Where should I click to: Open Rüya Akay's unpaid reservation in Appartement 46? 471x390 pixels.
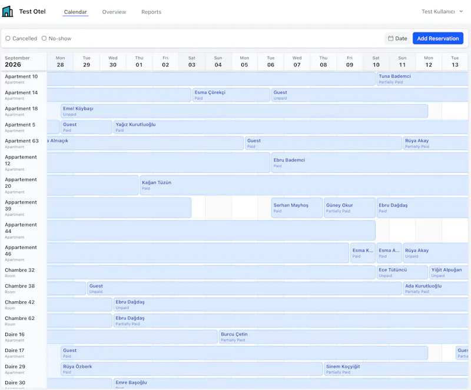click(436, 253)
